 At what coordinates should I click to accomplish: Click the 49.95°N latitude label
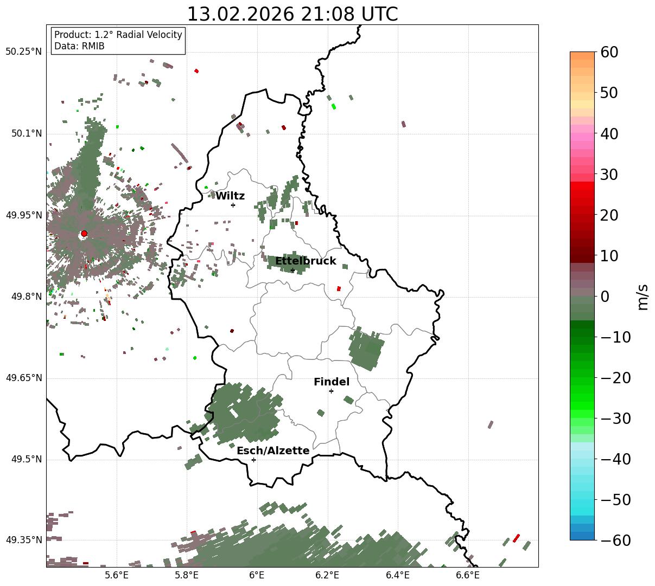(23, 215)
